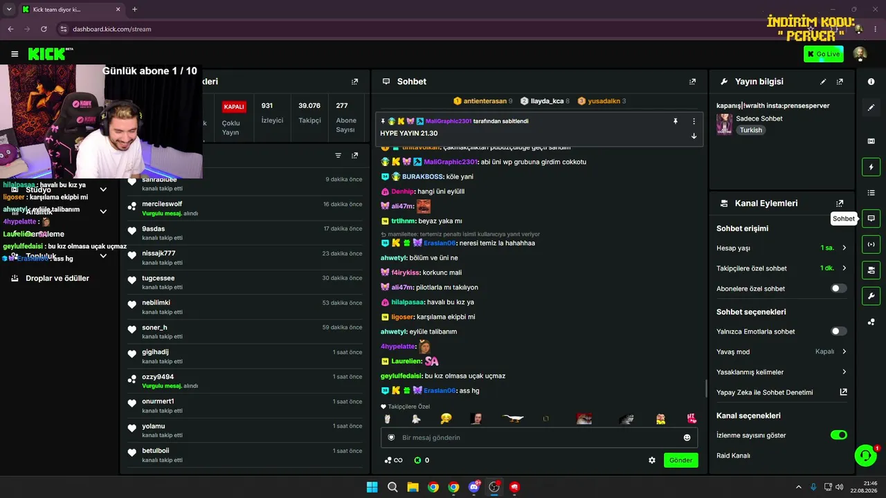Click the lightning bolt sidebar icon

click(871, 167)
